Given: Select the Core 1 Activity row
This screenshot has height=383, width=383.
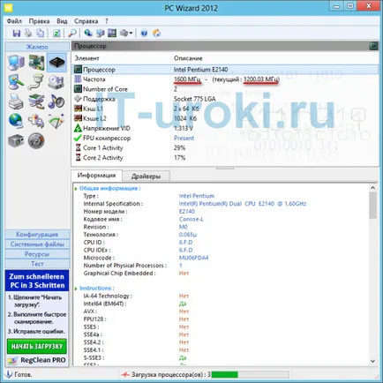Looking at the screenshot, I should click(225, 147).
